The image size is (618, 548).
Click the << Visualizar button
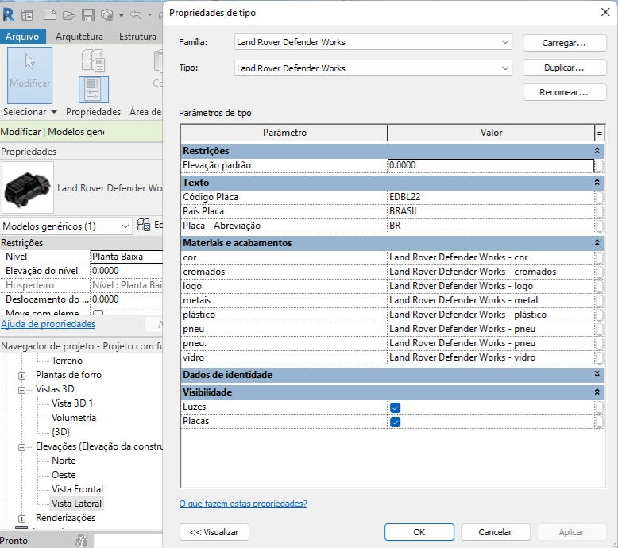[214, 532]
